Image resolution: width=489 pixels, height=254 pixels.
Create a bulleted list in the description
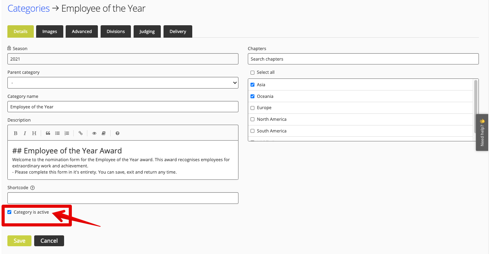pos(57,133)
